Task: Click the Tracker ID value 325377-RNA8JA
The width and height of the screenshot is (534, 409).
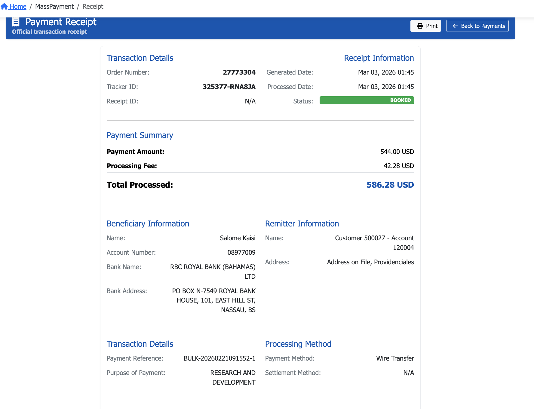Action: 229,87
